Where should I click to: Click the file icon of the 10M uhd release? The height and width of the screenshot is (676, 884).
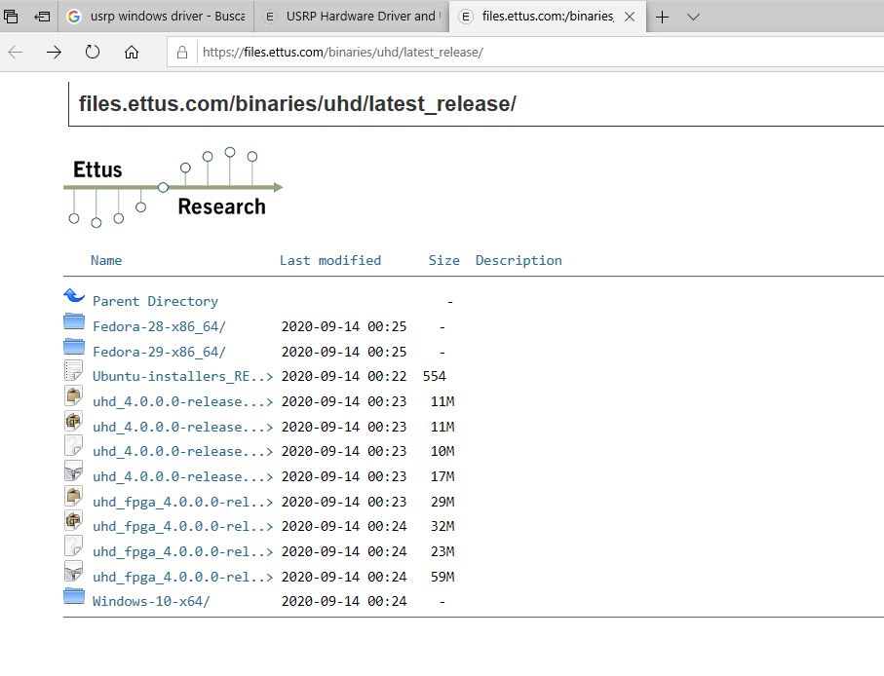(x=74, y=445)
